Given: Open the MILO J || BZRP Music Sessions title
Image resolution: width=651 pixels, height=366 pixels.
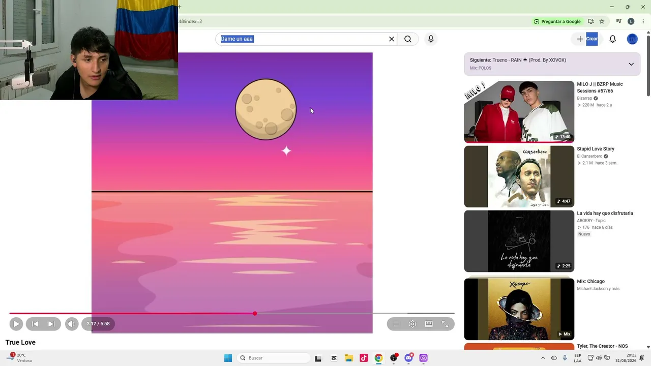Looking at the screenshot, I should click(x=600, y=87).
